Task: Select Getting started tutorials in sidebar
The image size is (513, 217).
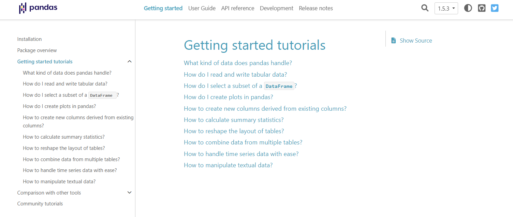Action: point(45,62)
